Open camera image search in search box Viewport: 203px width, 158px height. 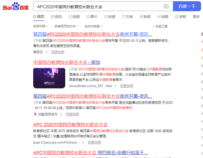166,6
